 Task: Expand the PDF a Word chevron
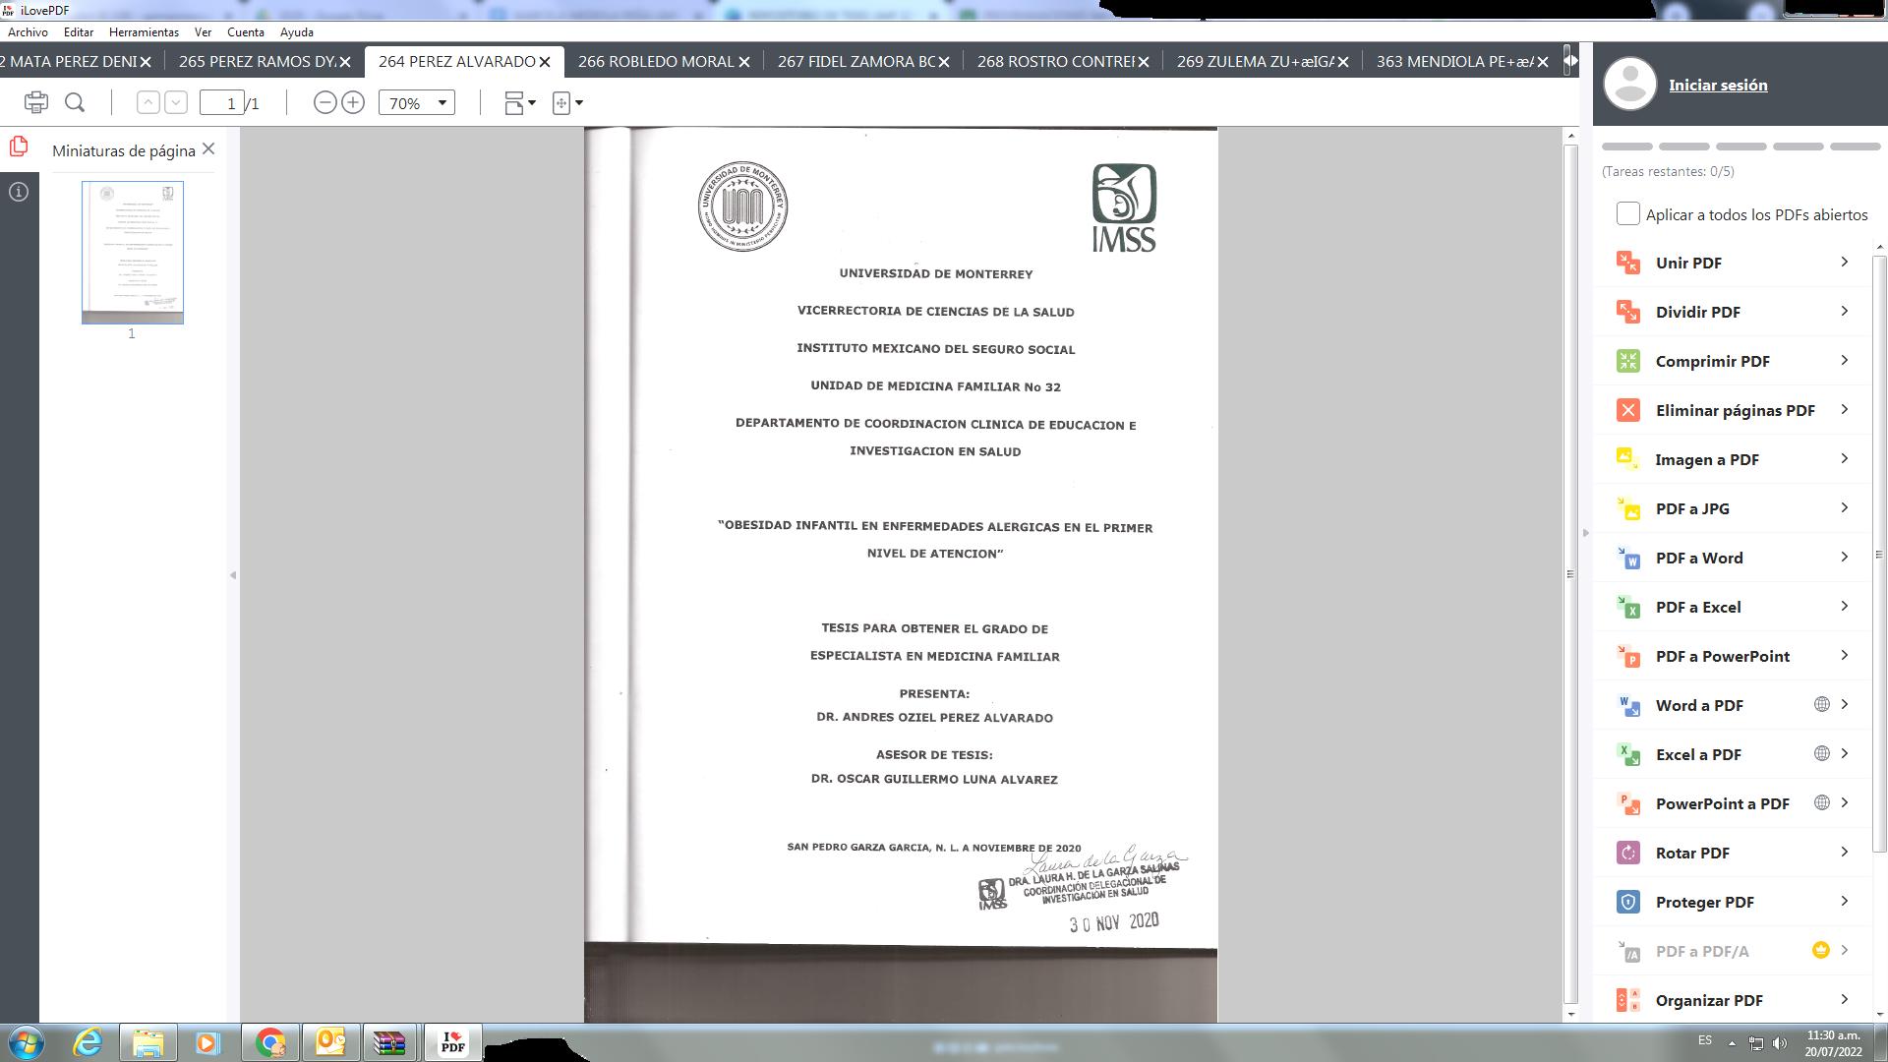pyautogui.click(x=1845, y=557)
